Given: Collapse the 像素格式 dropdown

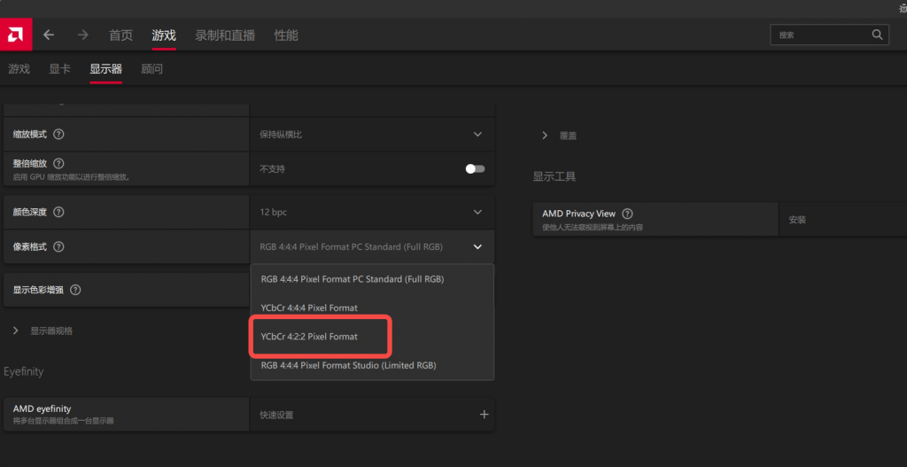Looking at the screenshot, I should pyautogui.click(x=477, y=246).
